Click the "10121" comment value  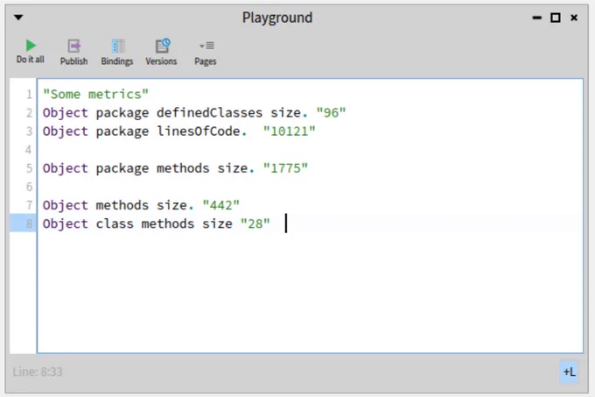289,131
